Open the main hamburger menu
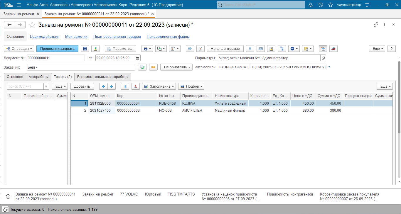This screenshot has height=214, width=401. pos(19,5)
